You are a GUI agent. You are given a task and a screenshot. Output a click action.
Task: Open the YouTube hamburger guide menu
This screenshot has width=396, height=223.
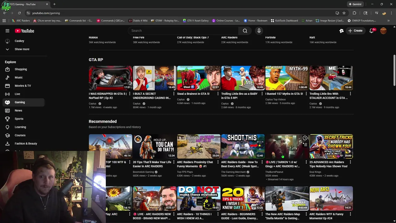[7, 31]
